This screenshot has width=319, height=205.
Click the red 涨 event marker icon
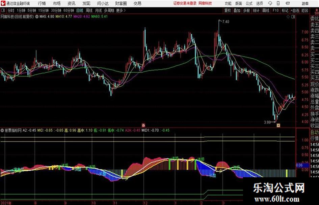(x=143, y=125)
